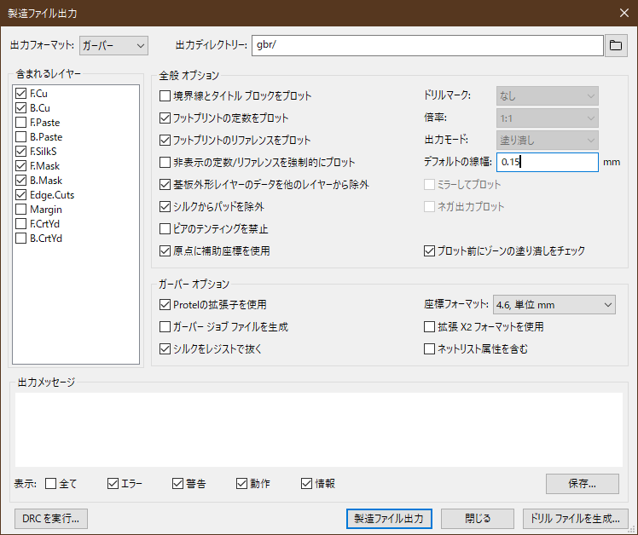
Task: Enable ビアのテンティングを禁止 checkbox
Action: [165, 229]
